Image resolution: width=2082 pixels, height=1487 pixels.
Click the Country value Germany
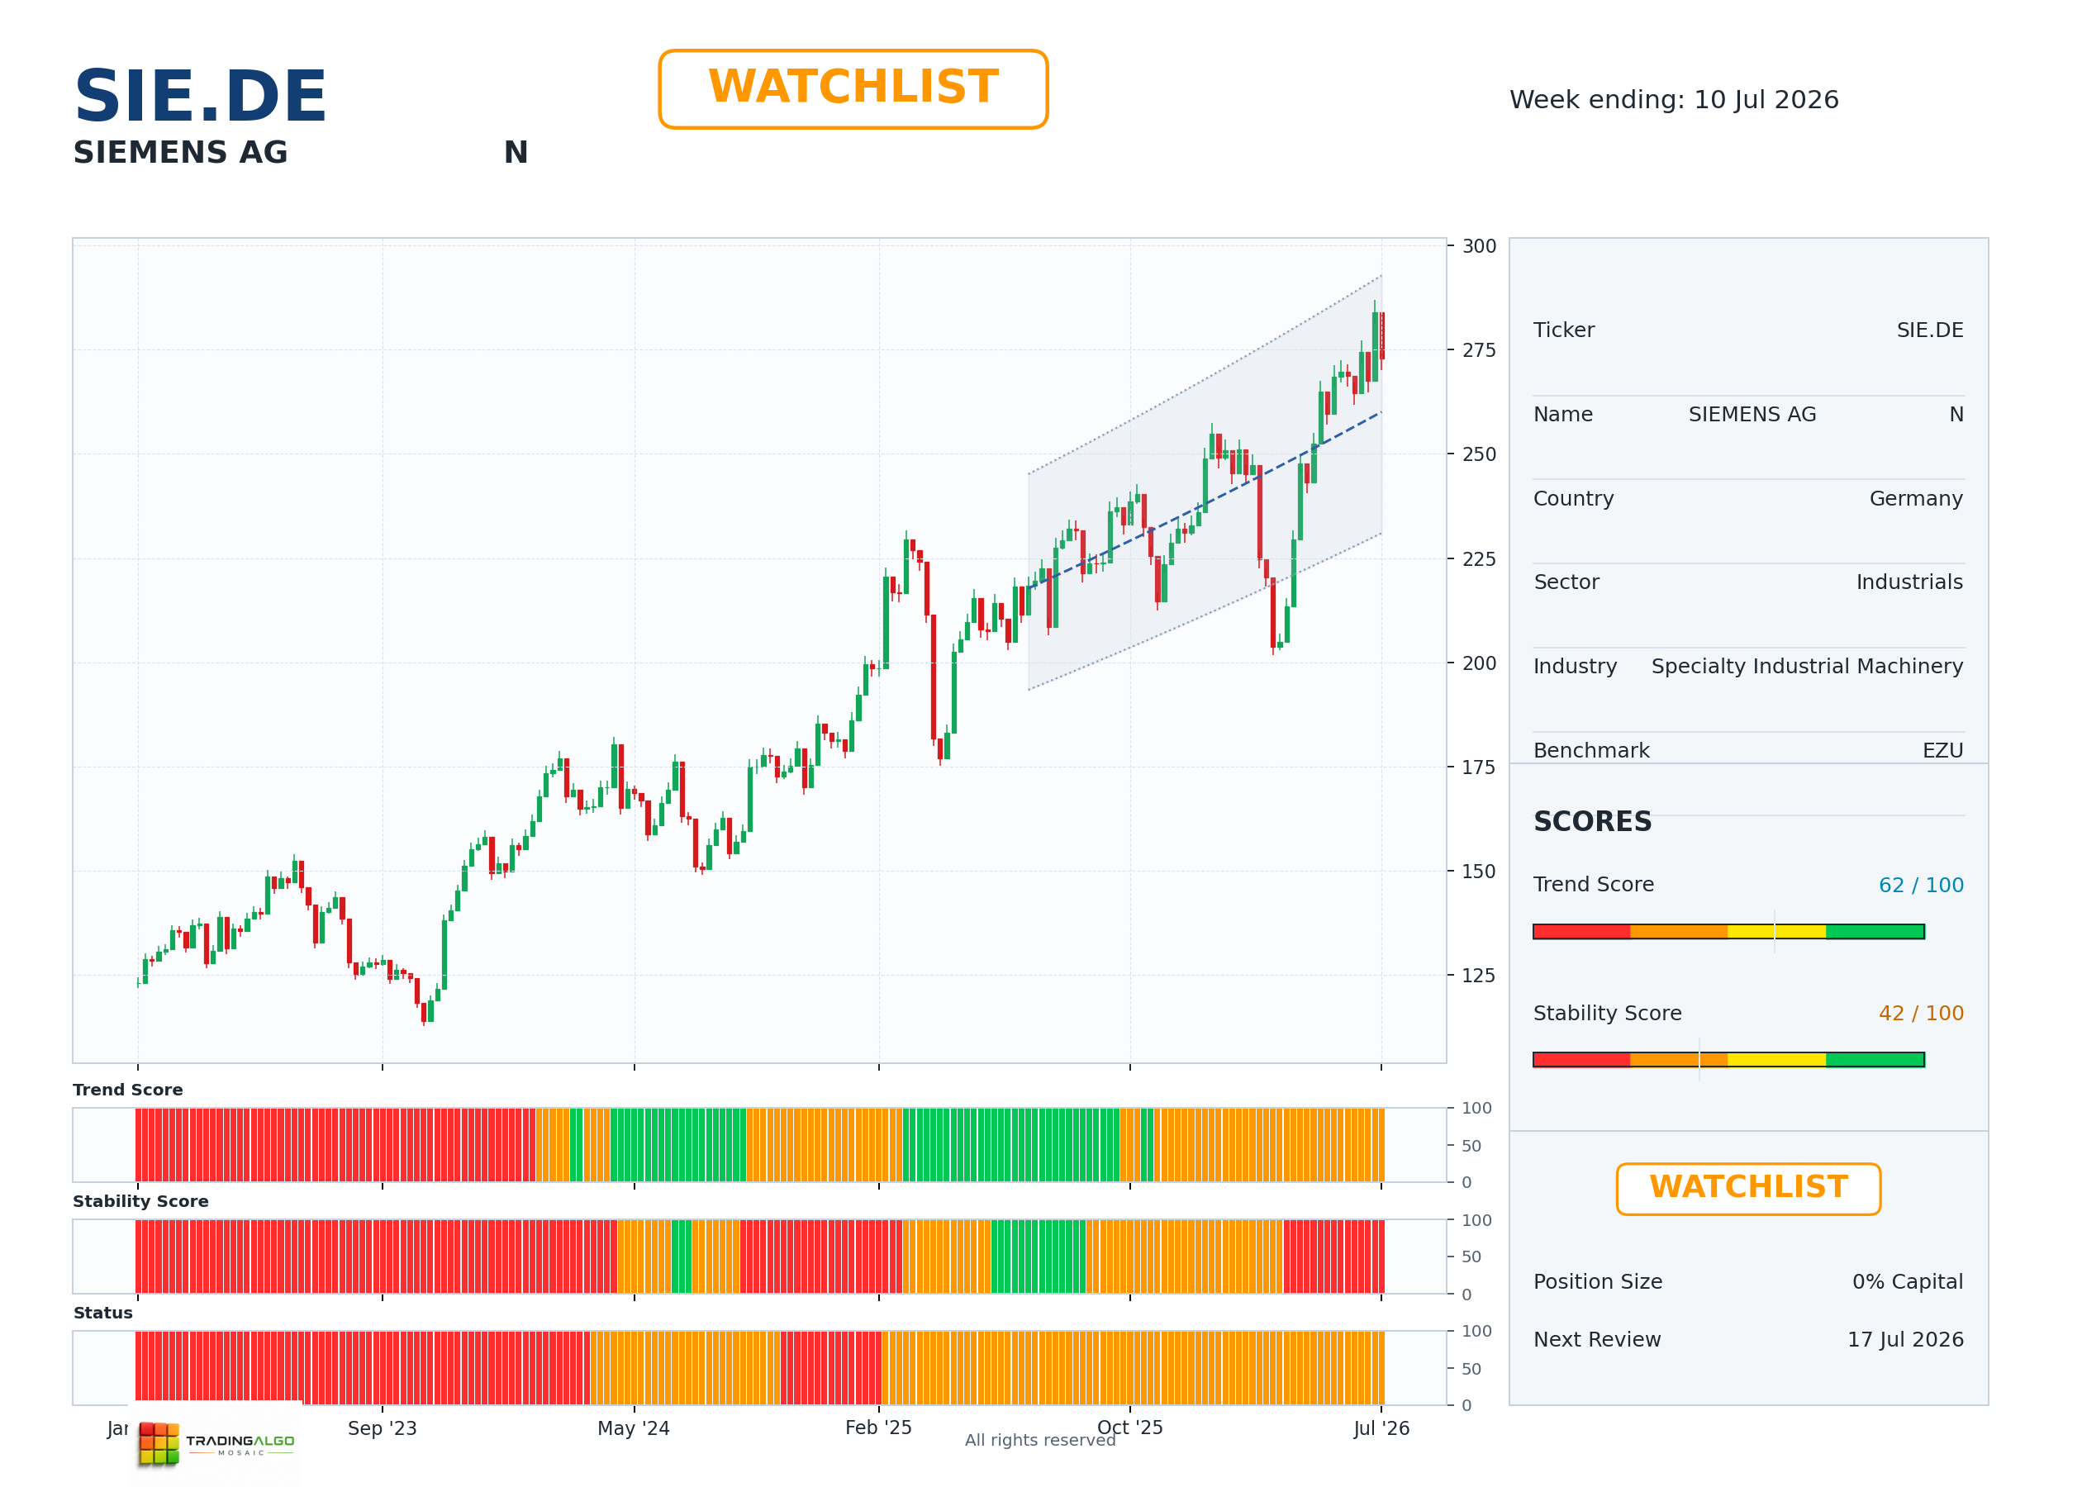click(1915, 498)
